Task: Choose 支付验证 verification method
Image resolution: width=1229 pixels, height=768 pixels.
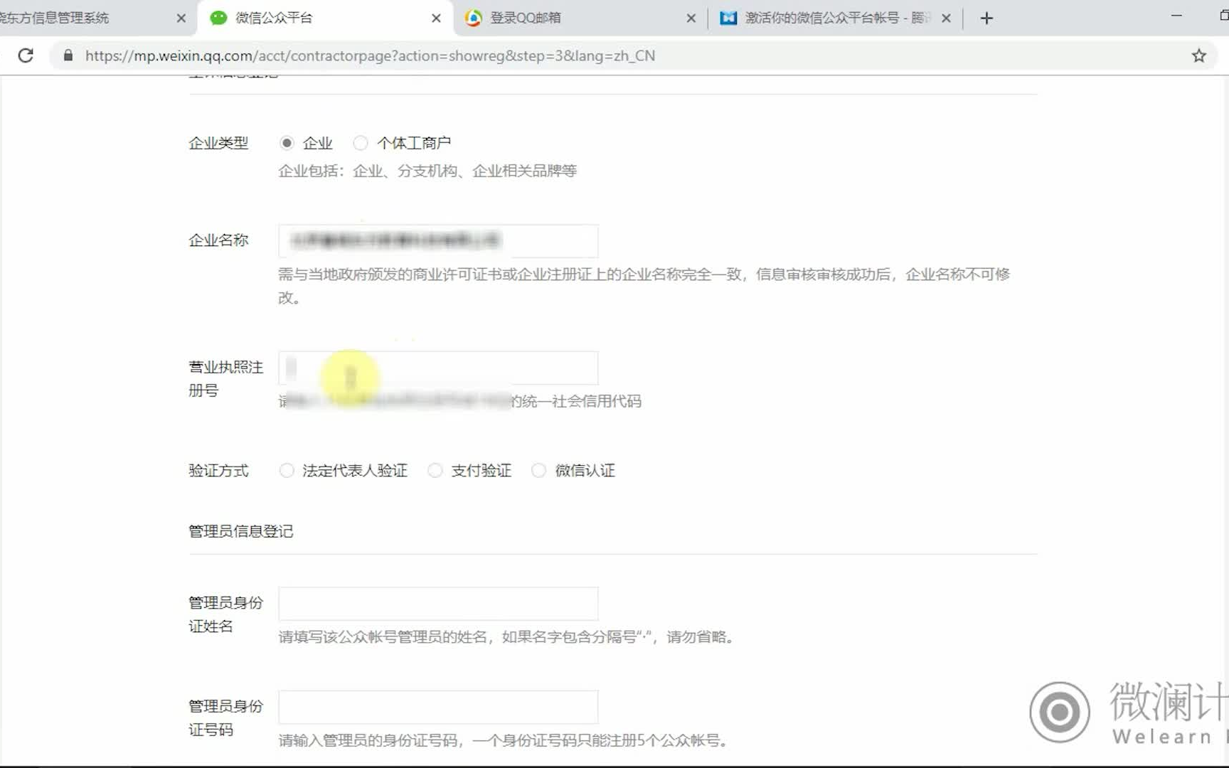Action: coord(435,470)
